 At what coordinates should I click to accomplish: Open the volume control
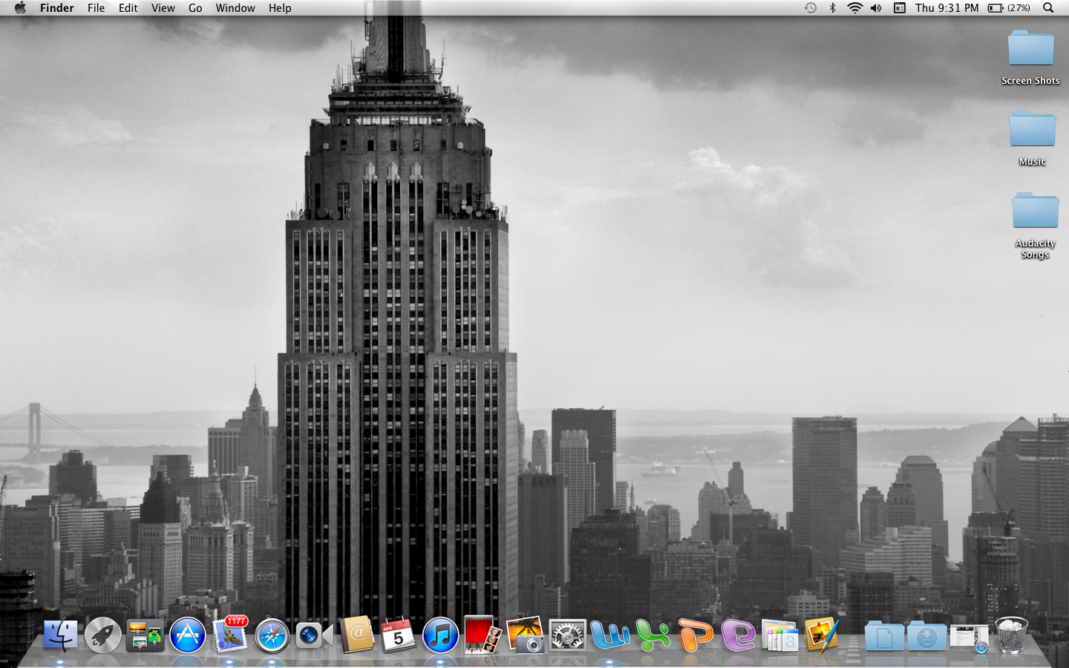[876, 8]
